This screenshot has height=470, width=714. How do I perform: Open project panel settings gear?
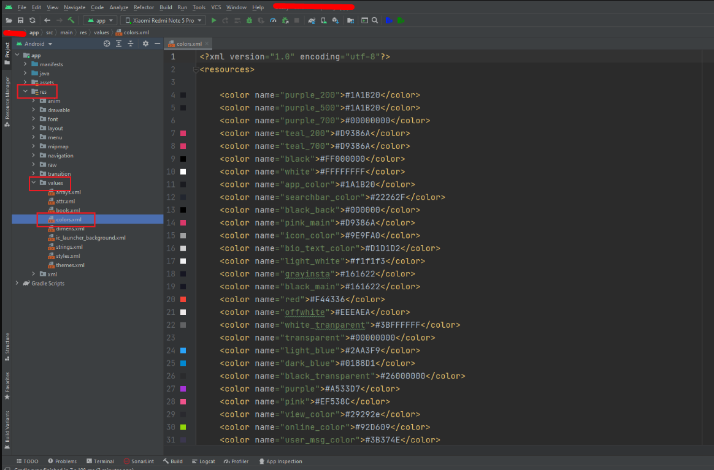(145, 44)
